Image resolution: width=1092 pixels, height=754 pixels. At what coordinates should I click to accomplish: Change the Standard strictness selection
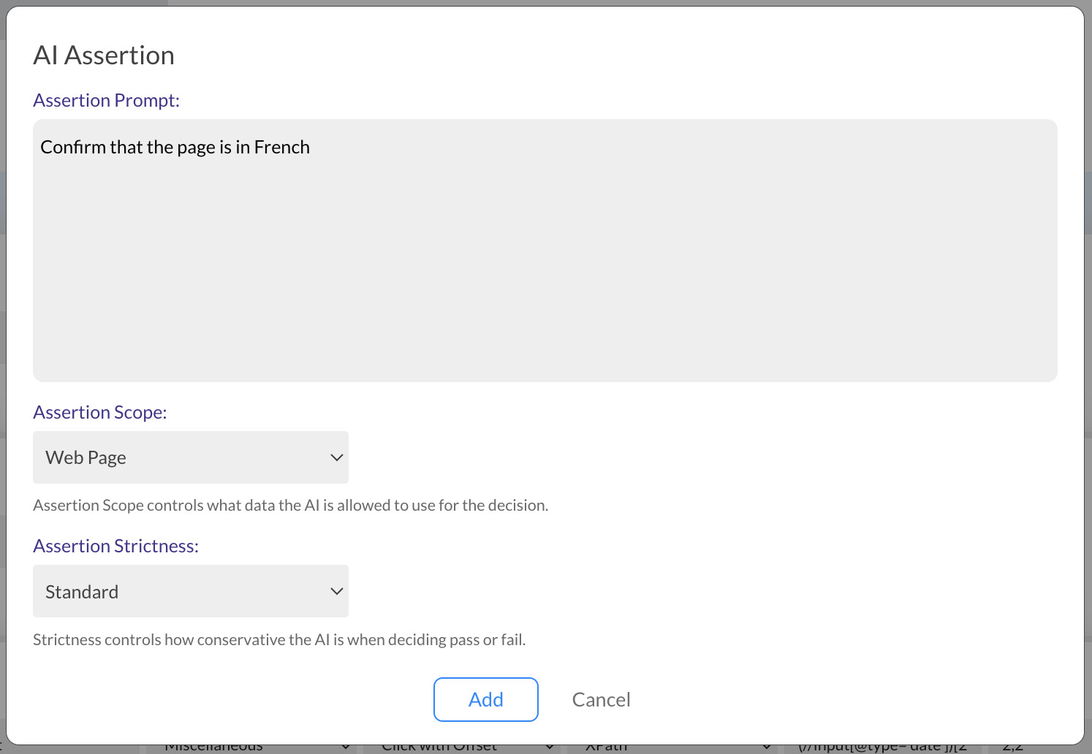[190, 591]
